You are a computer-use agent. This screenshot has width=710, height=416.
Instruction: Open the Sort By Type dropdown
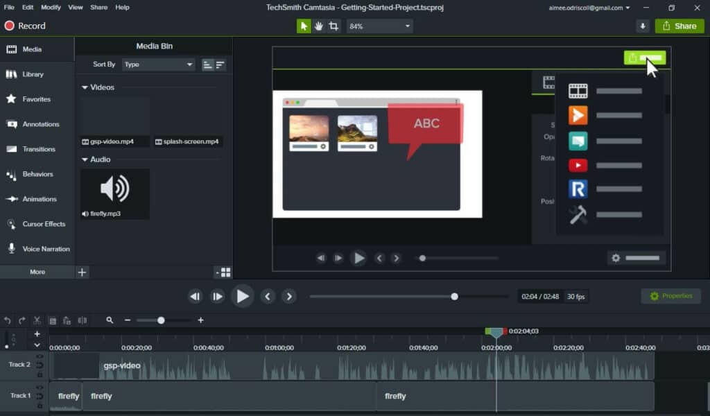[159, 64]
